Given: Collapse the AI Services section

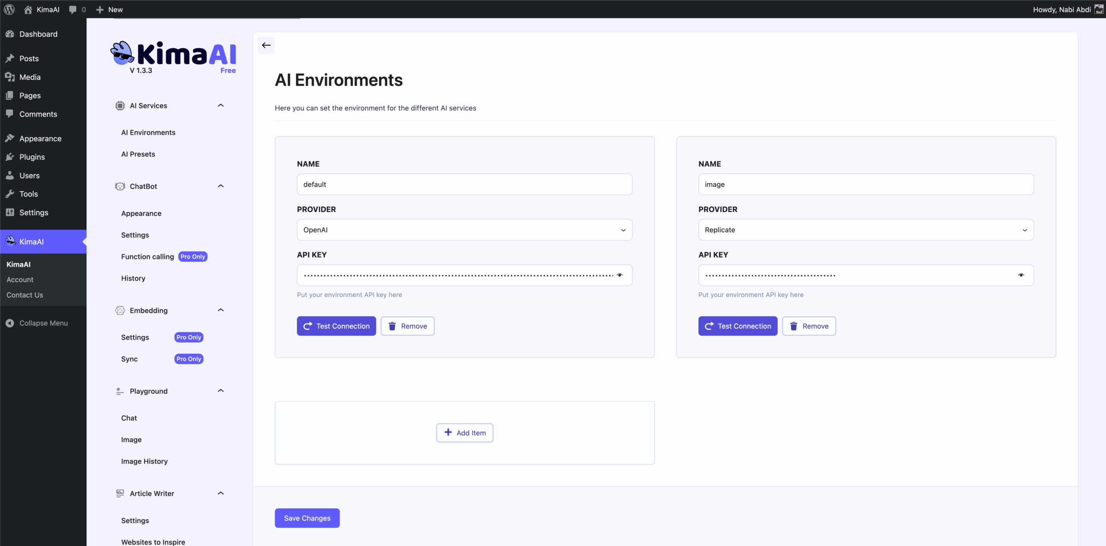Looking at the screenshot, I should (220, 105).
